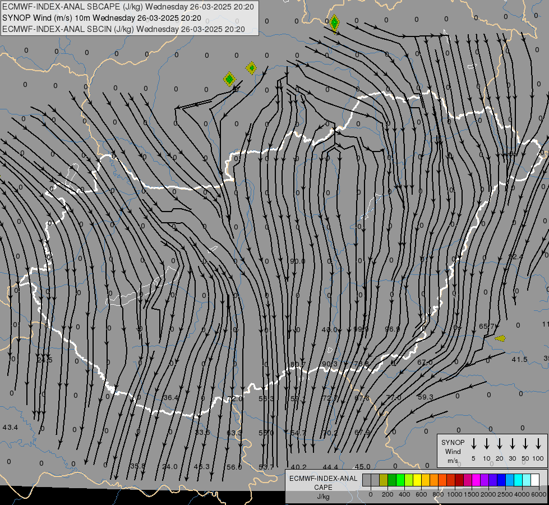Click the 24.0 value on the map
Viewport: 549px width, 505px height.
pos(170,466)
